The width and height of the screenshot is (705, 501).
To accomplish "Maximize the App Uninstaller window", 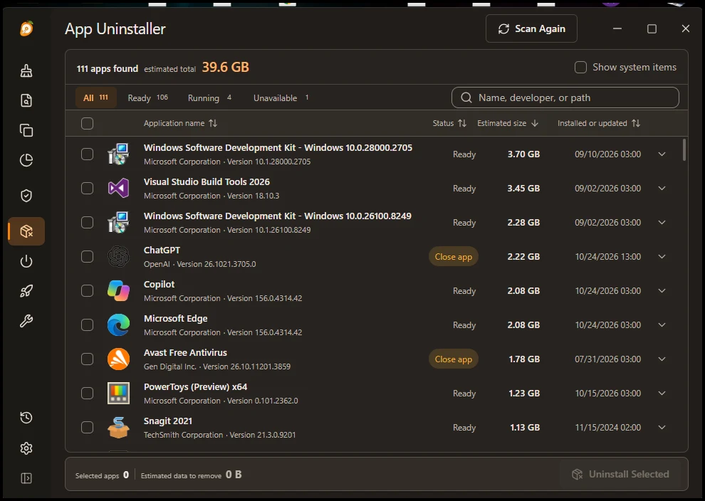I will tap(652, 28).
